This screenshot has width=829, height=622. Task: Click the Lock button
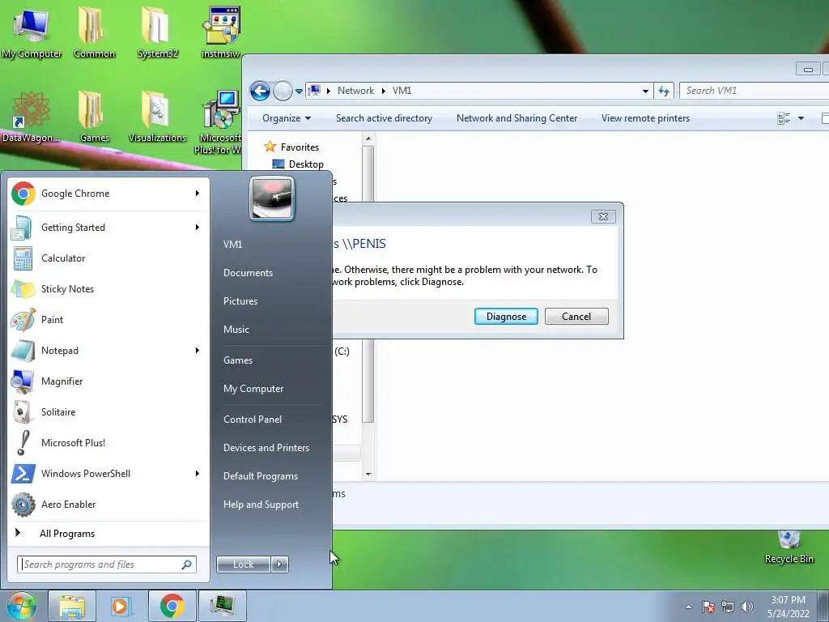pyautogui.click(x=244, y=564)
